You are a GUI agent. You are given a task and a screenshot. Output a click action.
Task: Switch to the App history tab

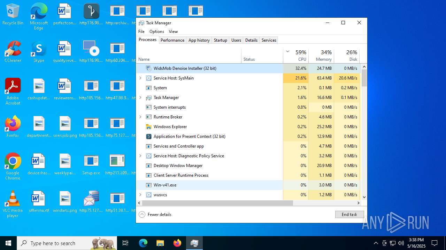coord(199,40)
